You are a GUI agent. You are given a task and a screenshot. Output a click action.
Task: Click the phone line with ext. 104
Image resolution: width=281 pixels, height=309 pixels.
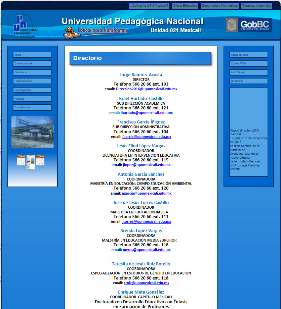[x=141, y=132]
